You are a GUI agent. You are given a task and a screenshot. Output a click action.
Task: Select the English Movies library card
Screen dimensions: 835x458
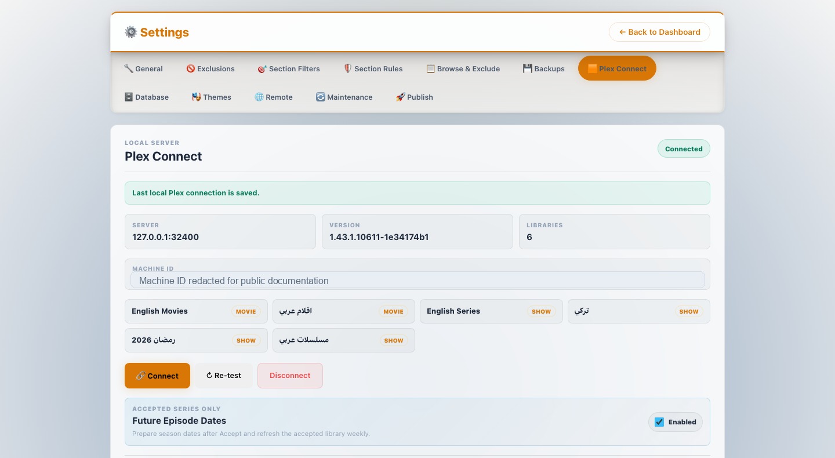[x=196, y=311]
